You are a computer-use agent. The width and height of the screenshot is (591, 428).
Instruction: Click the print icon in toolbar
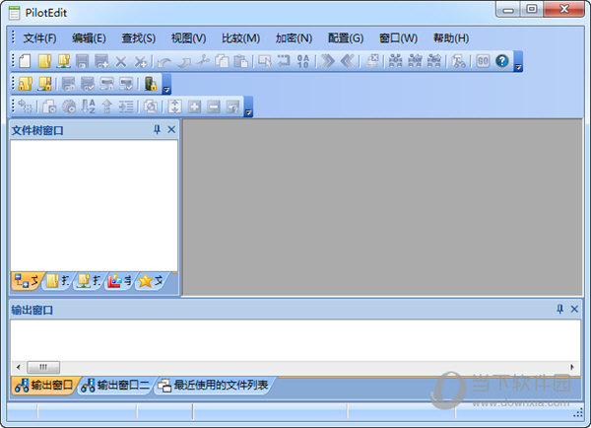click(x=372, y=61)
